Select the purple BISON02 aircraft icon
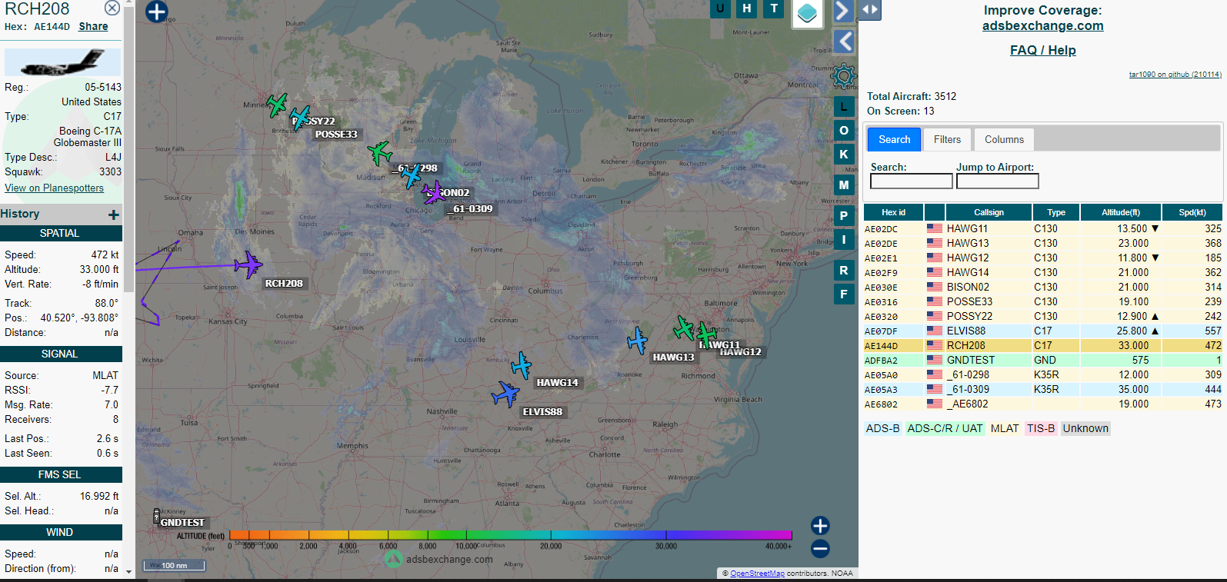 tap(434, 192)
